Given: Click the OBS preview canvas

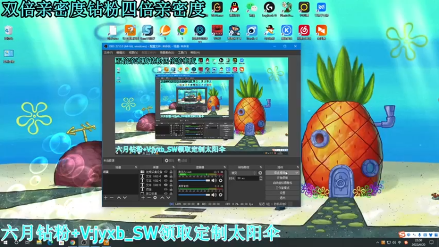Looking at the screenshot, I should (201, 106).
